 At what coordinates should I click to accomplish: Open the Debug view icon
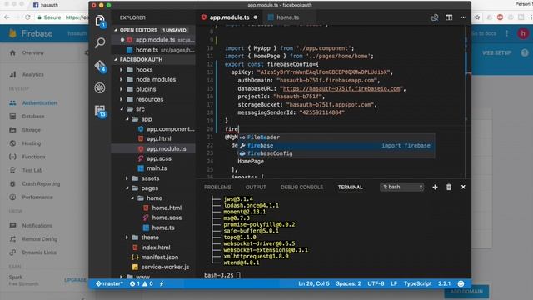pyautogui.click(x=100, y=88)
